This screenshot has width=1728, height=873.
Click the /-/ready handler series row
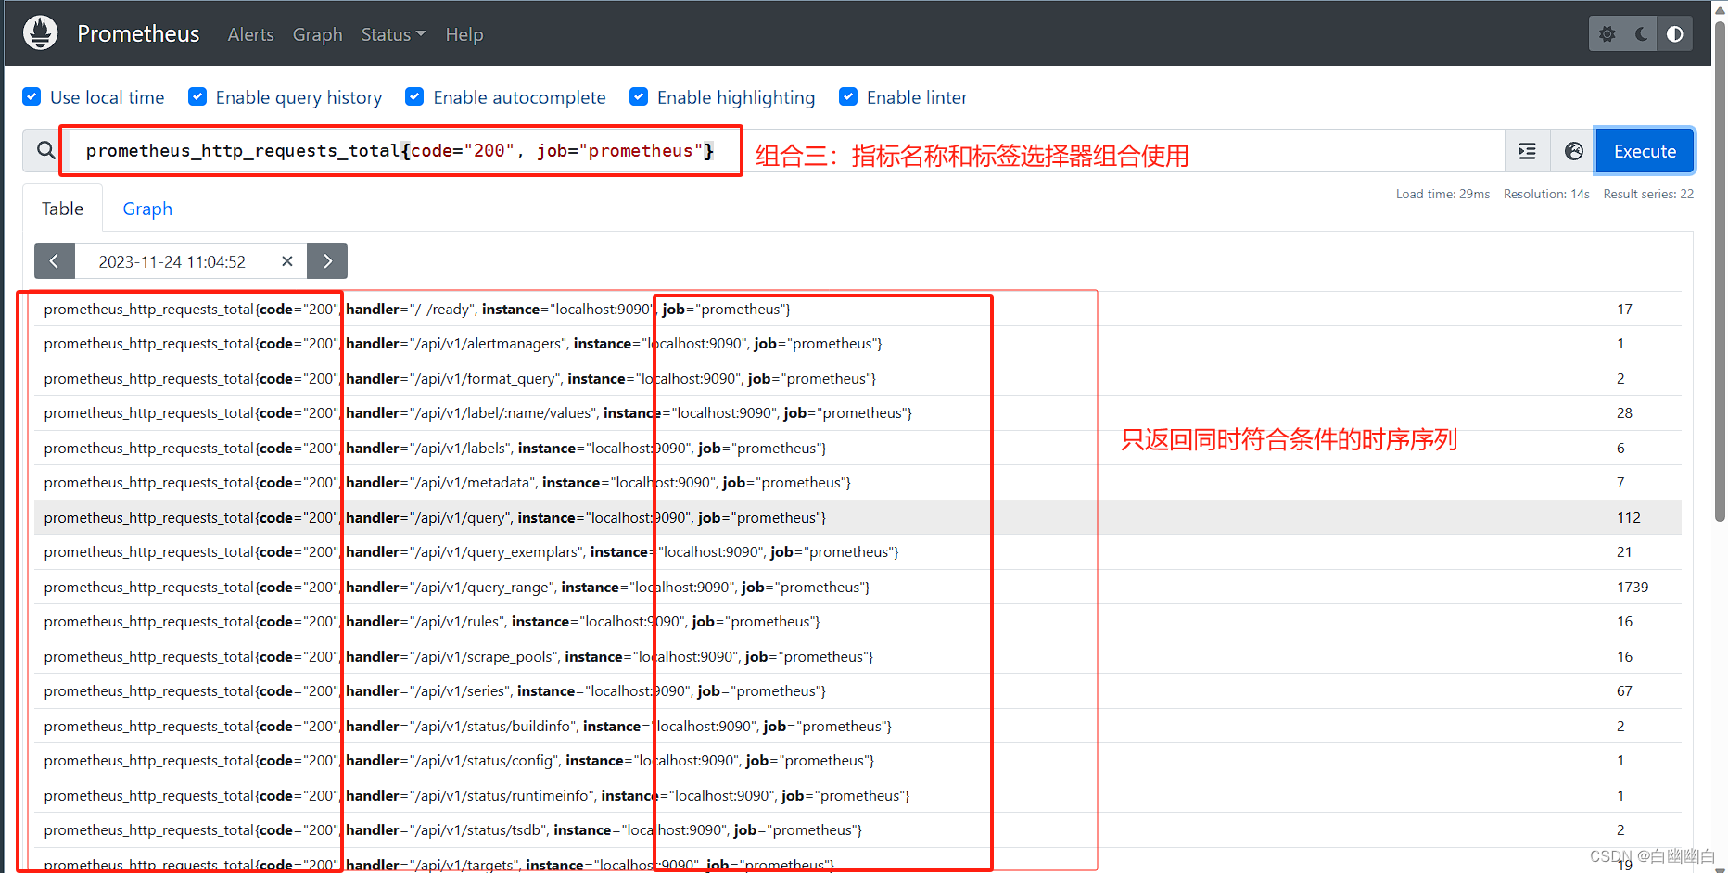coord(858,309)
